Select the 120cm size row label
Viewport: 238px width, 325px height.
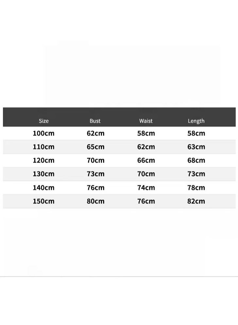(x=44, y=161)
